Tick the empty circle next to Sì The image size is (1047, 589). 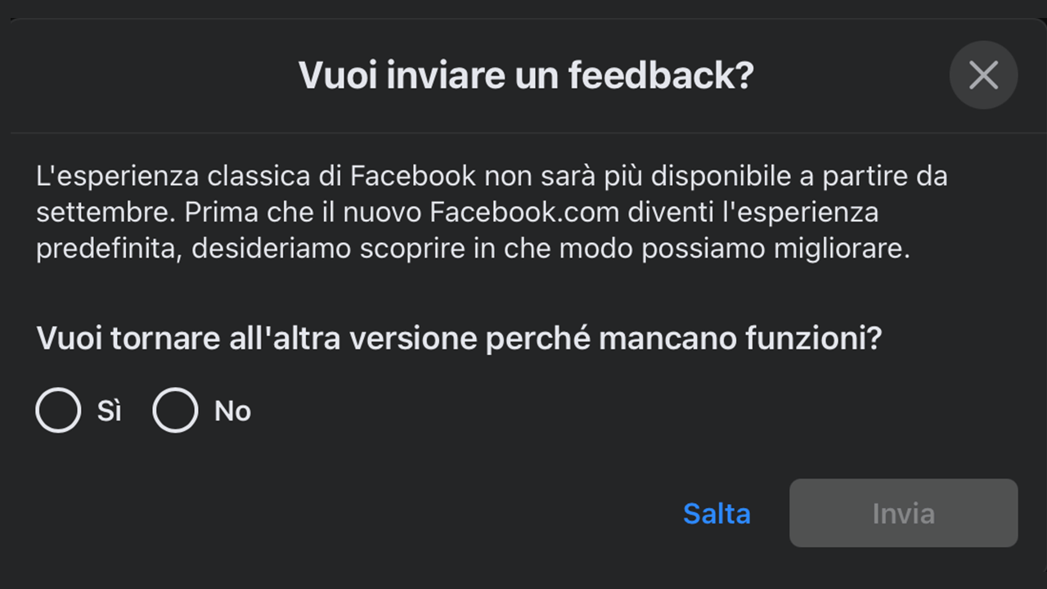(x=59, y=410)
